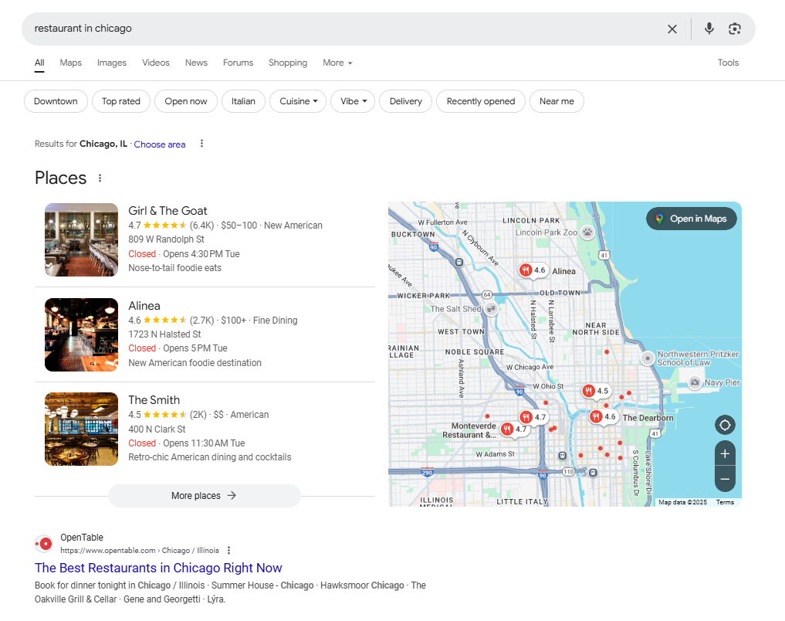Screen dimensions: 785x621
Task: Open the Cuisine dropdown
Action: 297,101
